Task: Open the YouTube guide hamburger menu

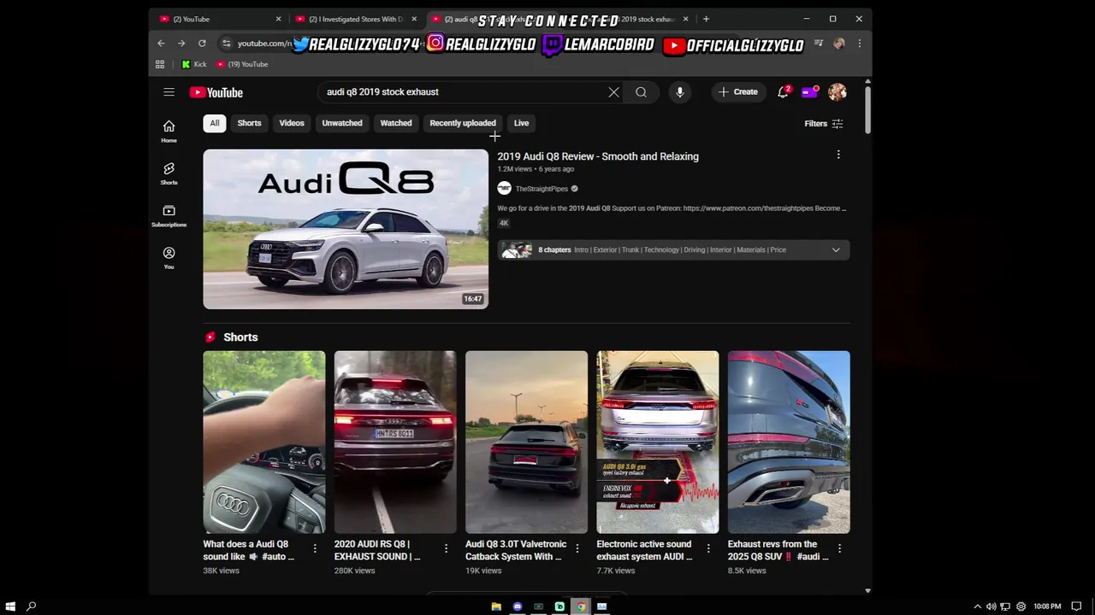Action: [x=169, y=92]
